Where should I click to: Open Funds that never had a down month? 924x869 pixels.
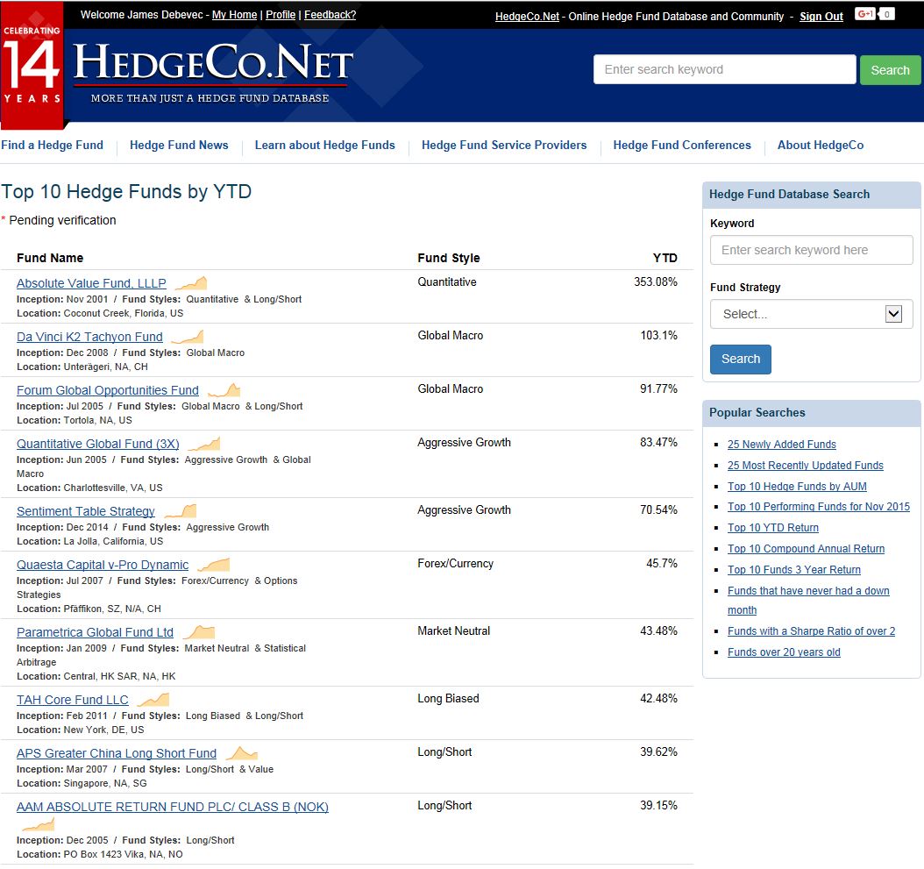808,600
